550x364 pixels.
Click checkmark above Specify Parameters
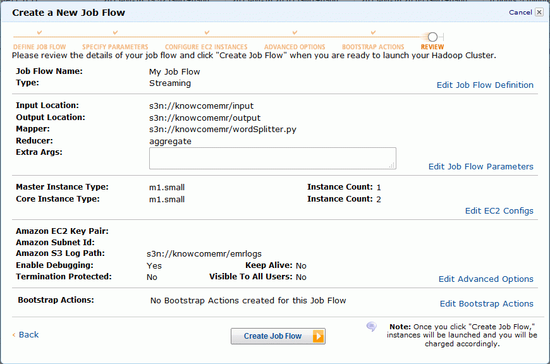[x=115, y=33]
